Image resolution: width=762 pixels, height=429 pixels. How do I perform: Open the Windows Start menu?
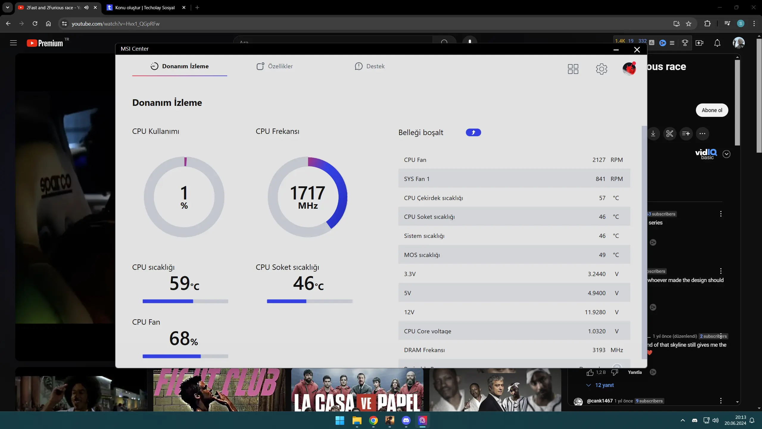[339, 420]
